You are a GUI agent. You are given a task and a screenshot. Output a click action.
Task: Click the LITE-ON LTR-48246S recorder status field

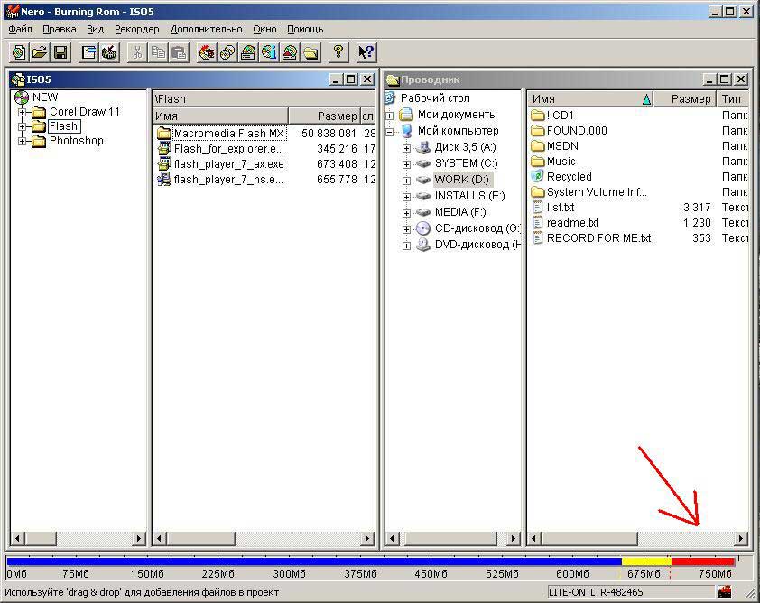[x=631, y=592]
